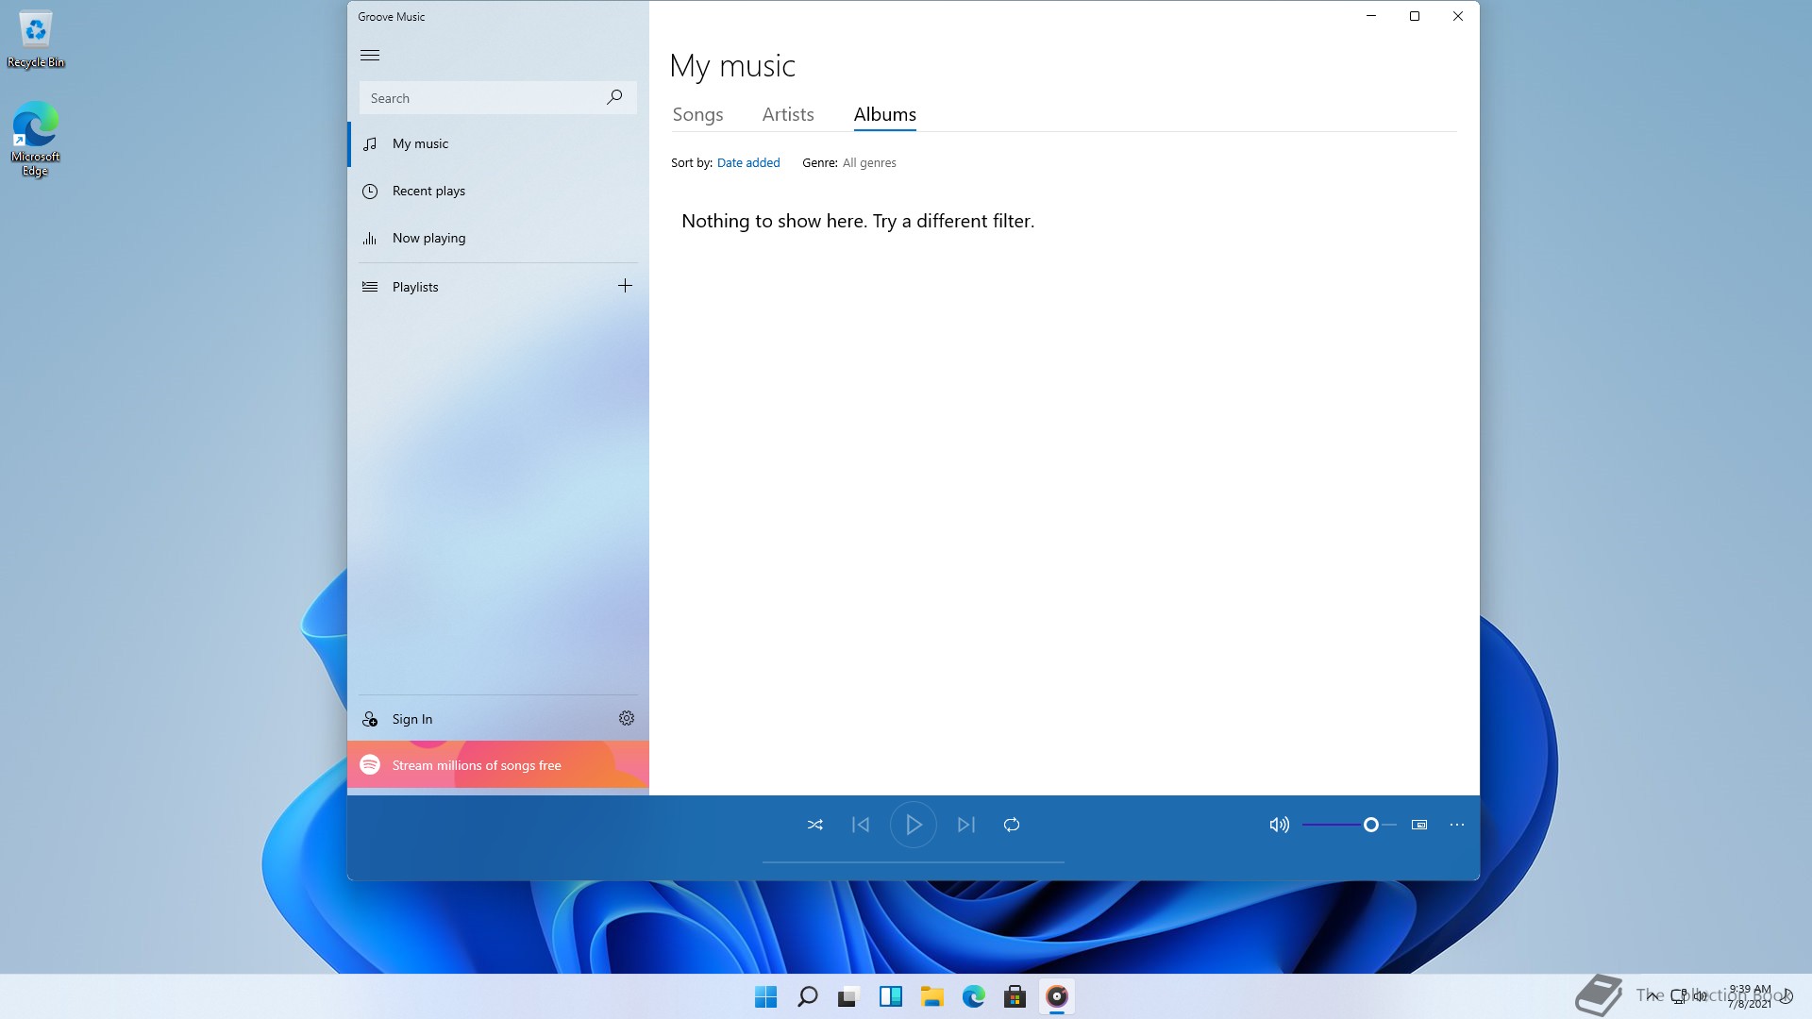The image size is (1812, 1019).
Task: Open Widgets from taskbar
Action: coord(891,996)
